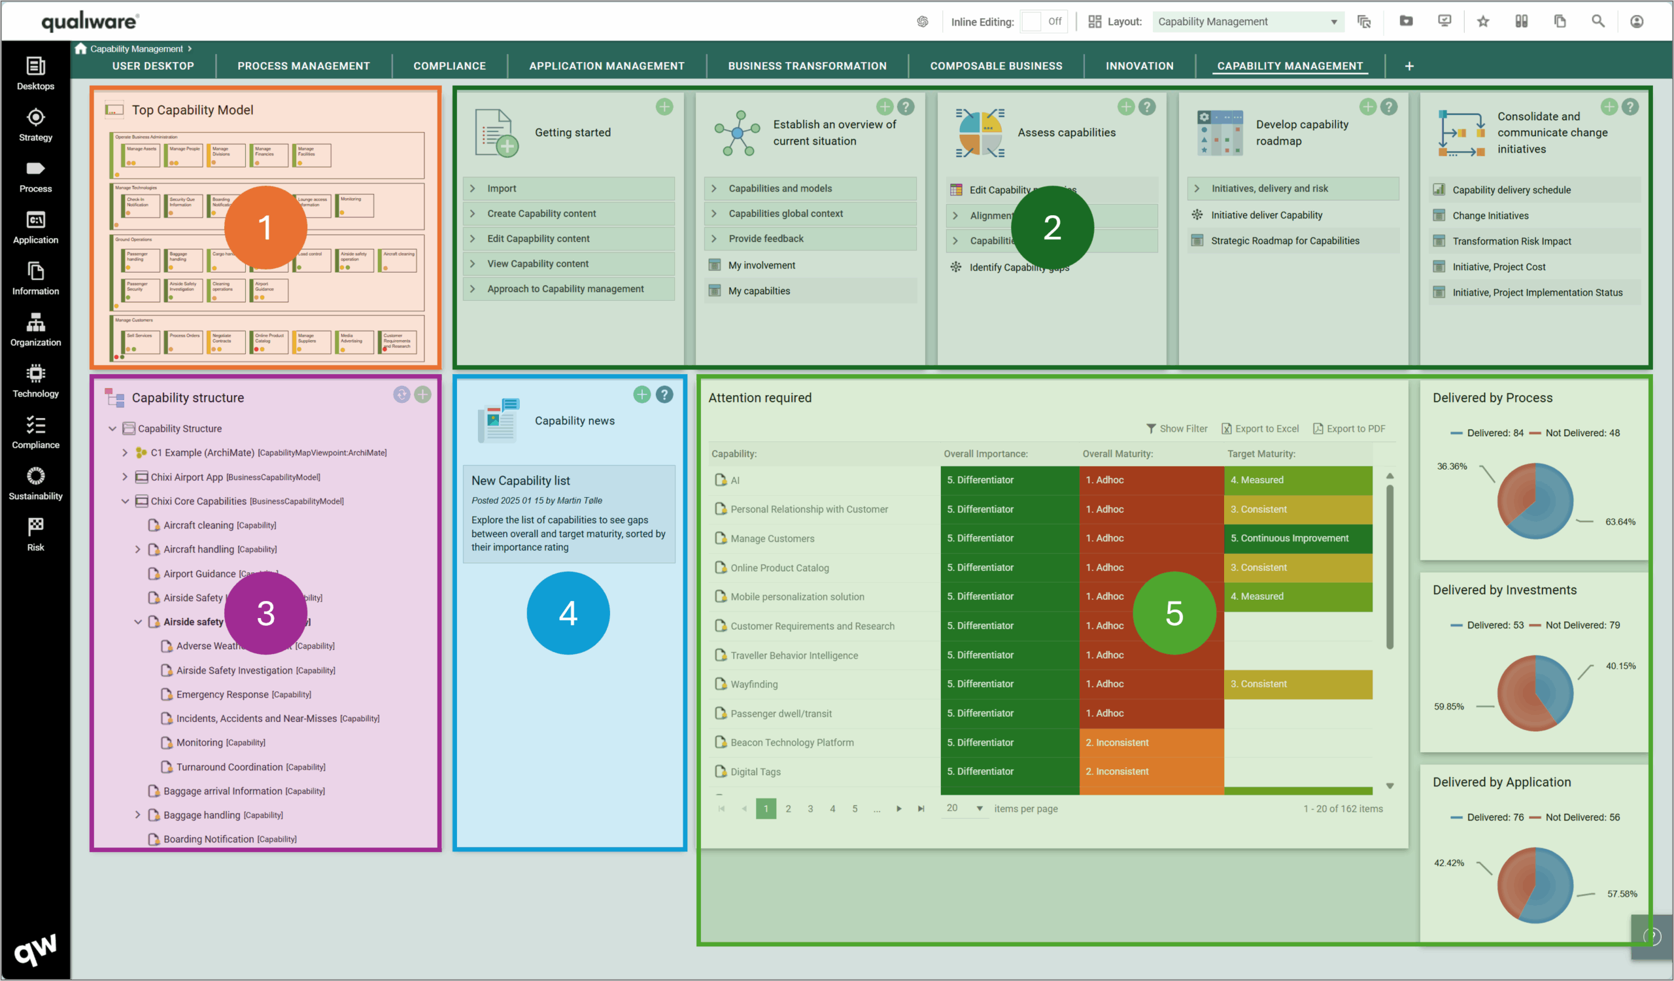
Task: Expand the Import section
Action: [569, 188]
